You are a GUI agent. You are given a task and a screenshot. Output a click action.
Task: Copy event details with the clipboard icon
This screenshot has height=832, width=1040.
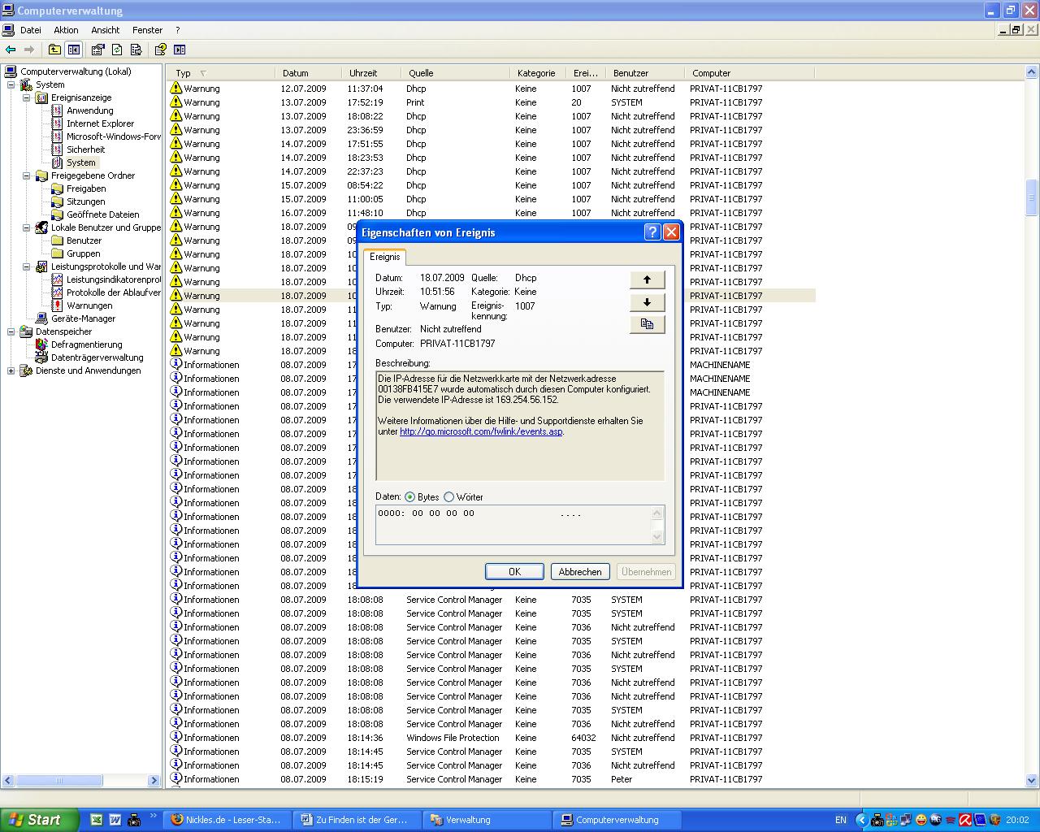[647, 324]
